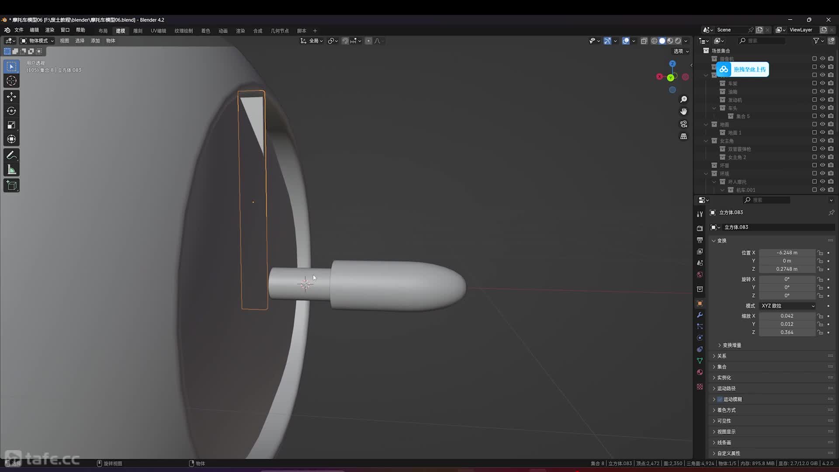Open the Modifiers wrench tab

point(700,315)
